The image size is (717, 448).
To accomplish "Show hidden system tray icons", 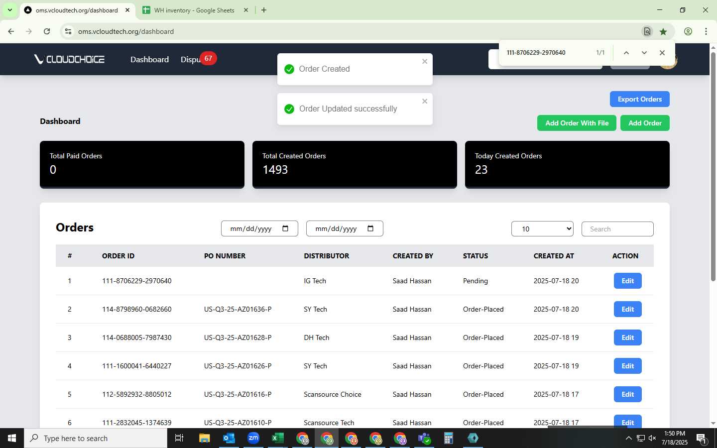I will coord(628,438).
